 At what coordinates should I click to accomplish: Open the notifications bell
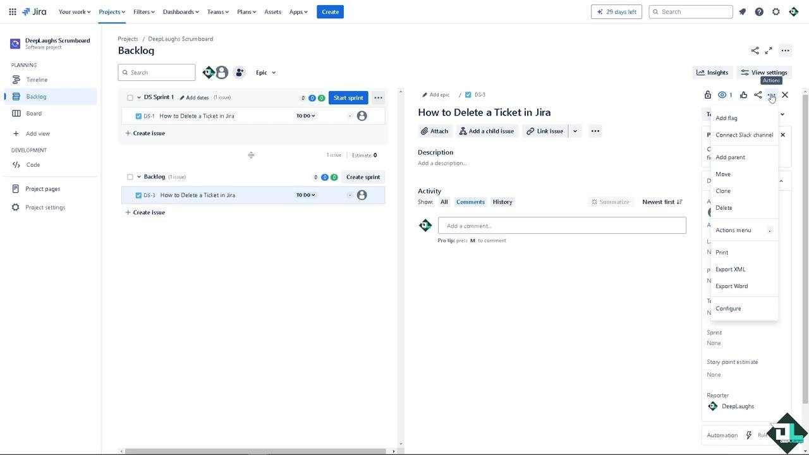pyautogui.click(x=743, y=11)
